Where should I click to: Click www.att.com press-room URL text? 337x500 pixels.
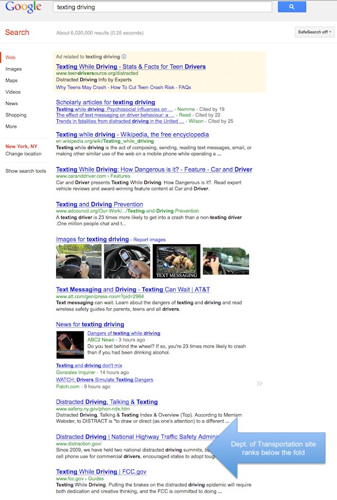100,296
